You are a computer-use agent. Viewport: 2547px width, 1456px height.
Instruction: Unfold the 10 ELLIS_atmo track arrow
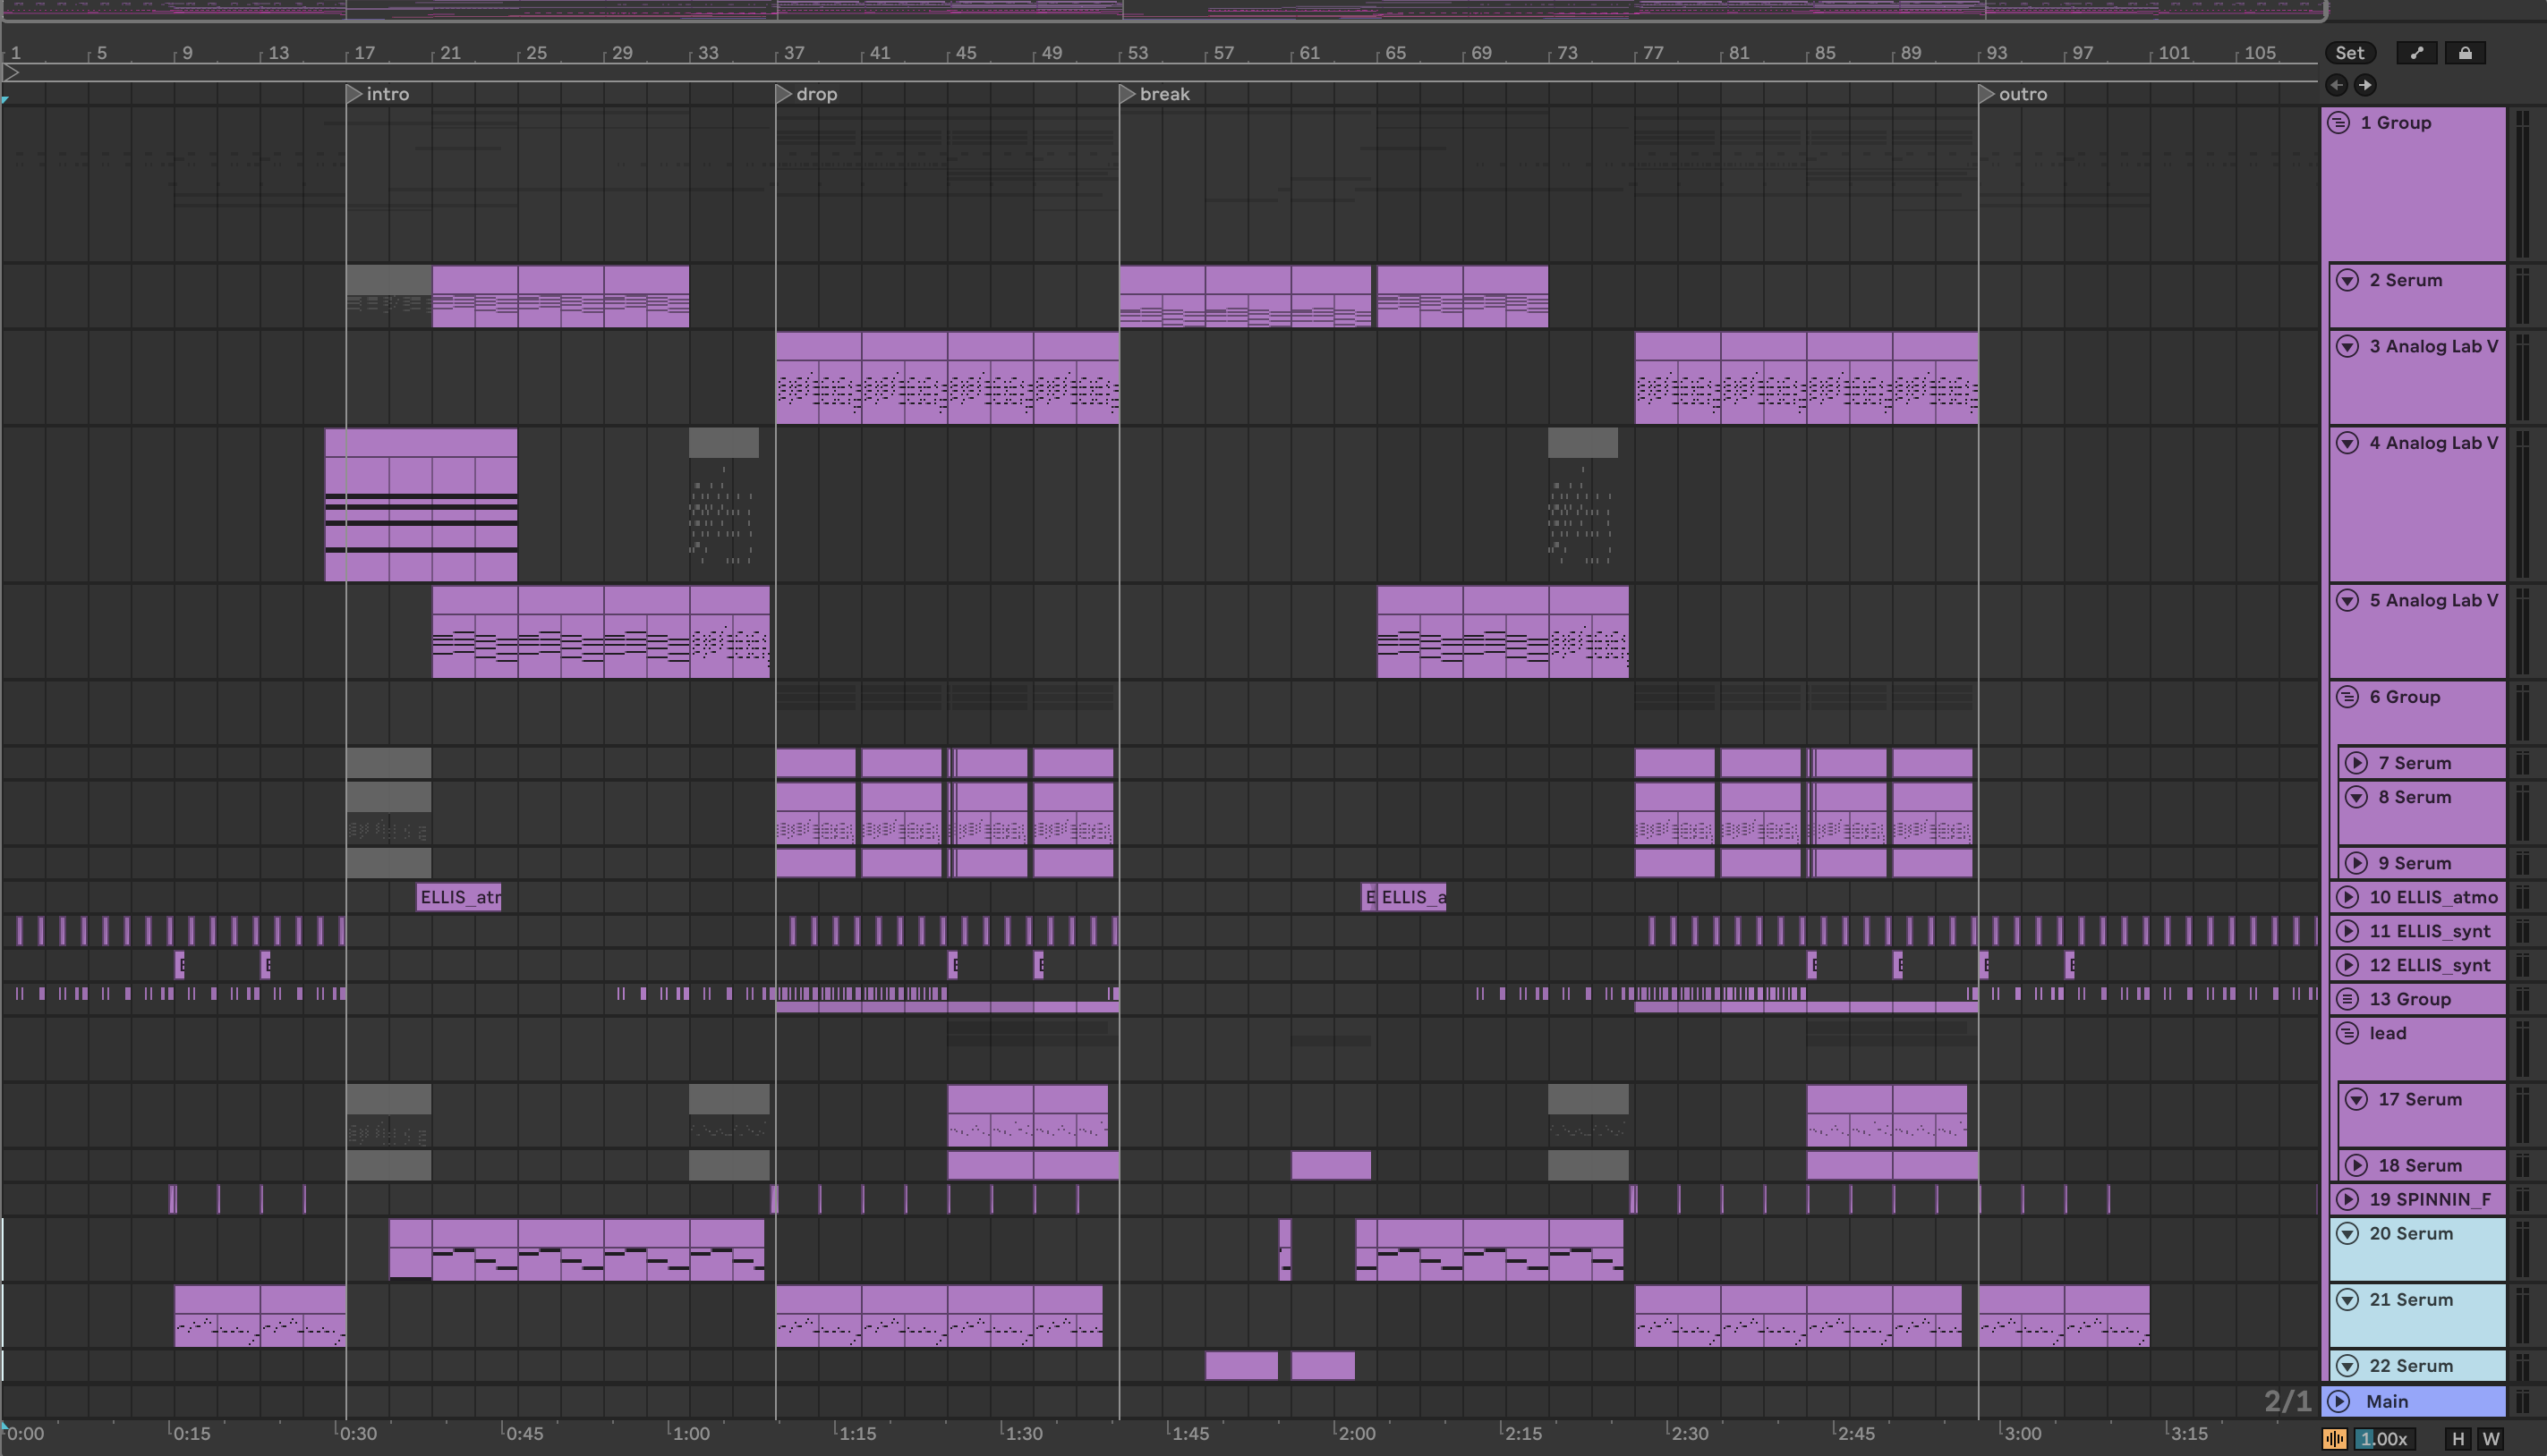coord(2348,897)
